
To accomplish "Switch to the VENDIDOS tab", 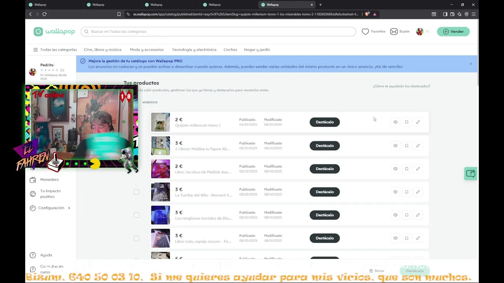I will (x=150, y=102).
